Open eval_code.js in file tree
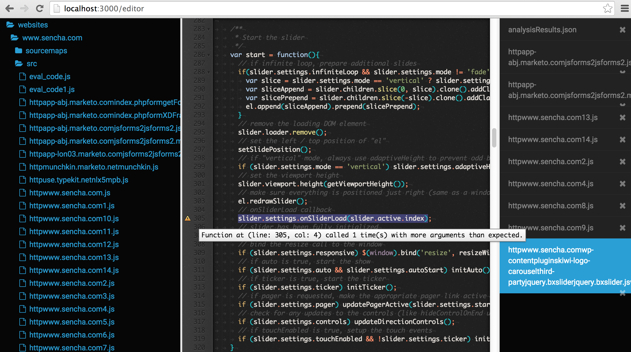 coord(50,76)
